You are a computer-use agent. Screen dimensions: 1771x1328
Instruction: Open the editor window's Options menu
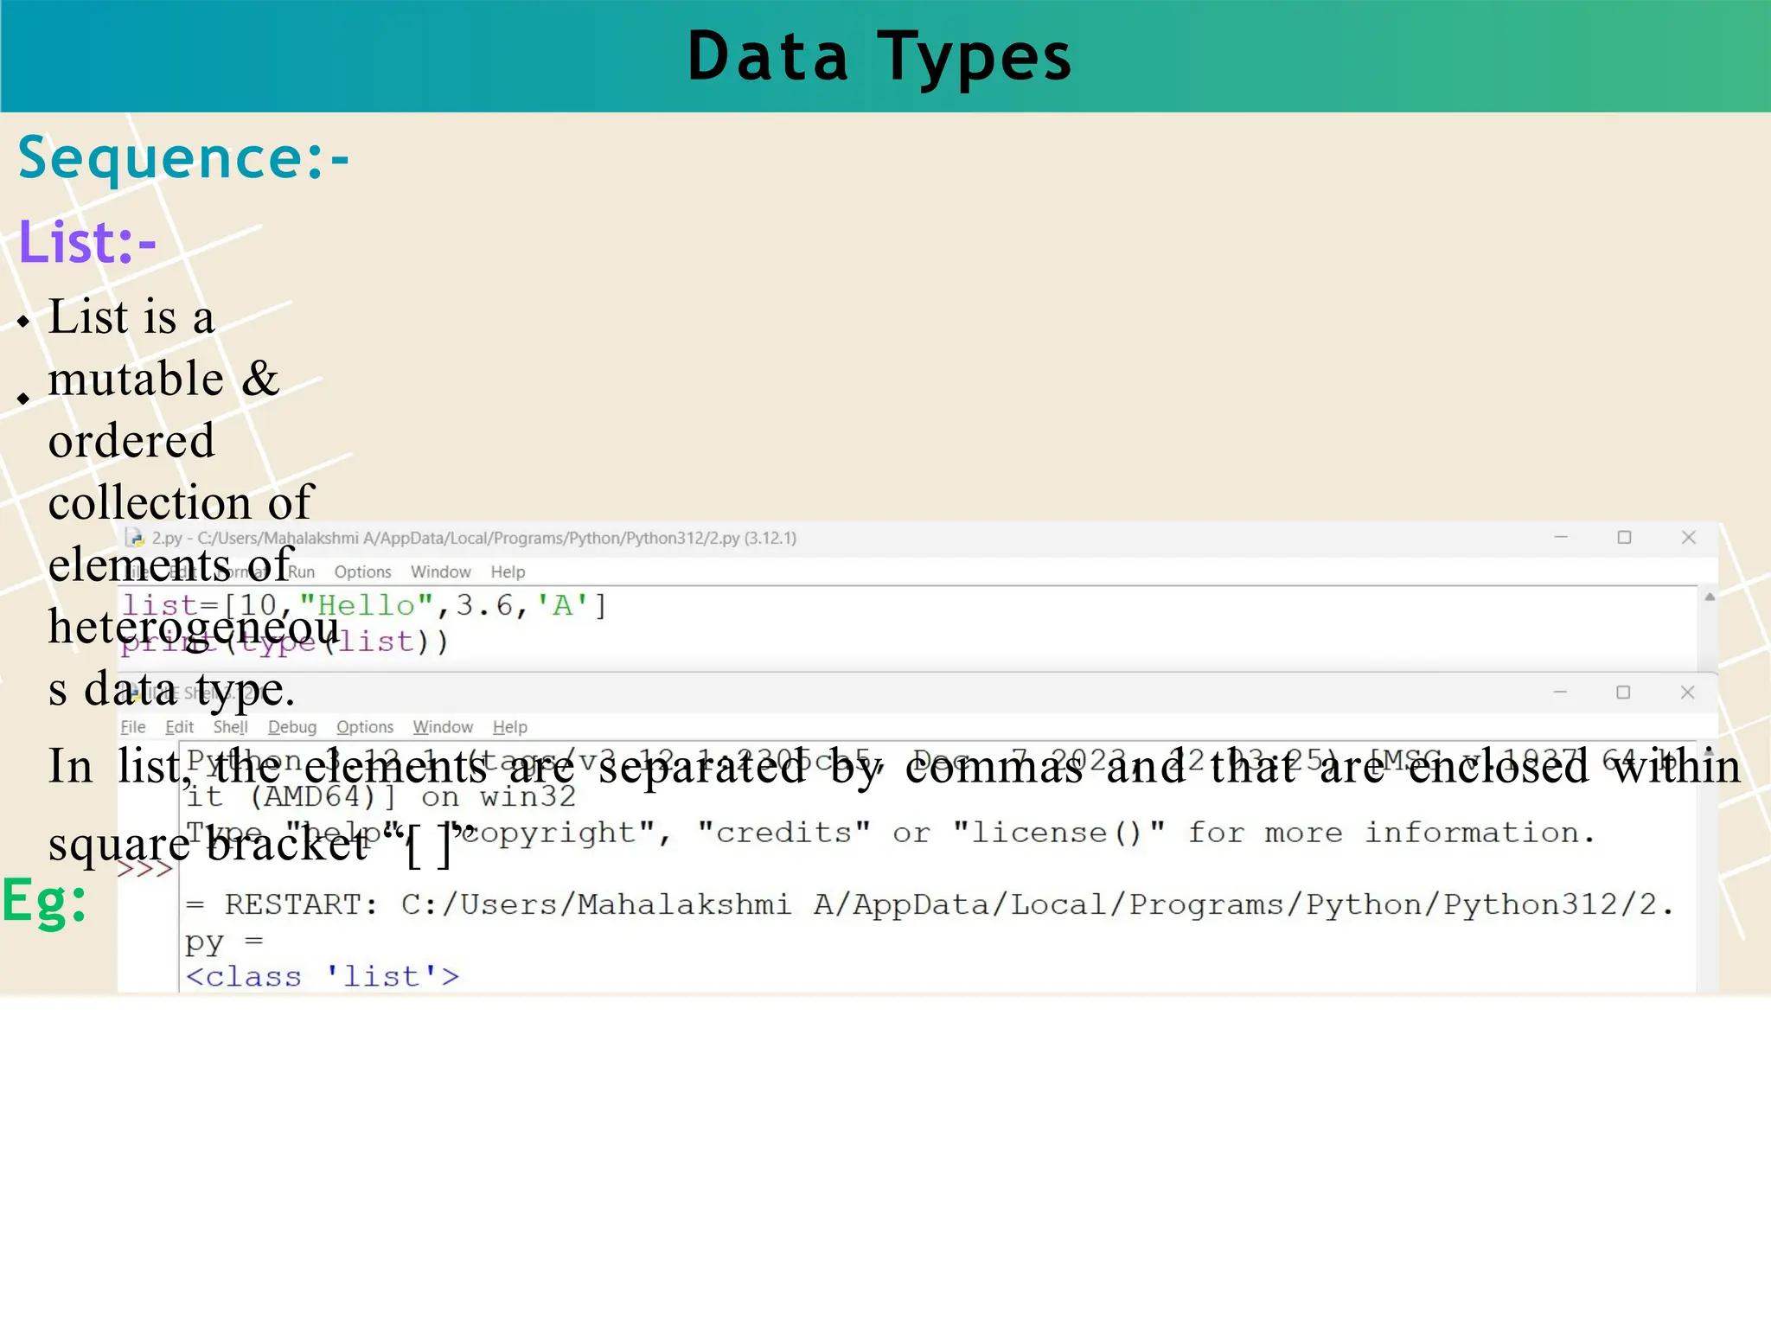tap(362, 571)
